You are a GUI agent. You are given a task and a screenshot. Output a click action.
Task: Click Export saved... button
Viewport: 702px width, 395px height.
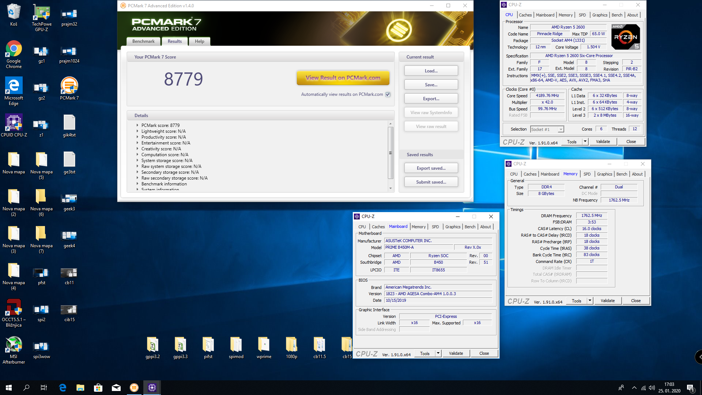point(431,168)
